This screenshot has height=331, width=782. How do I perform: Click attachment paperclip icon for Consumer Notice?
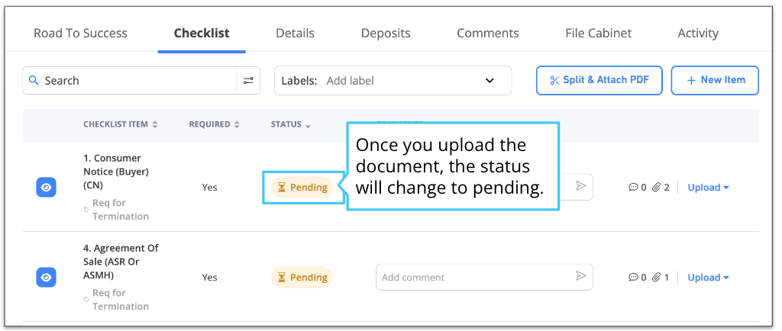(x=657, y=188)
